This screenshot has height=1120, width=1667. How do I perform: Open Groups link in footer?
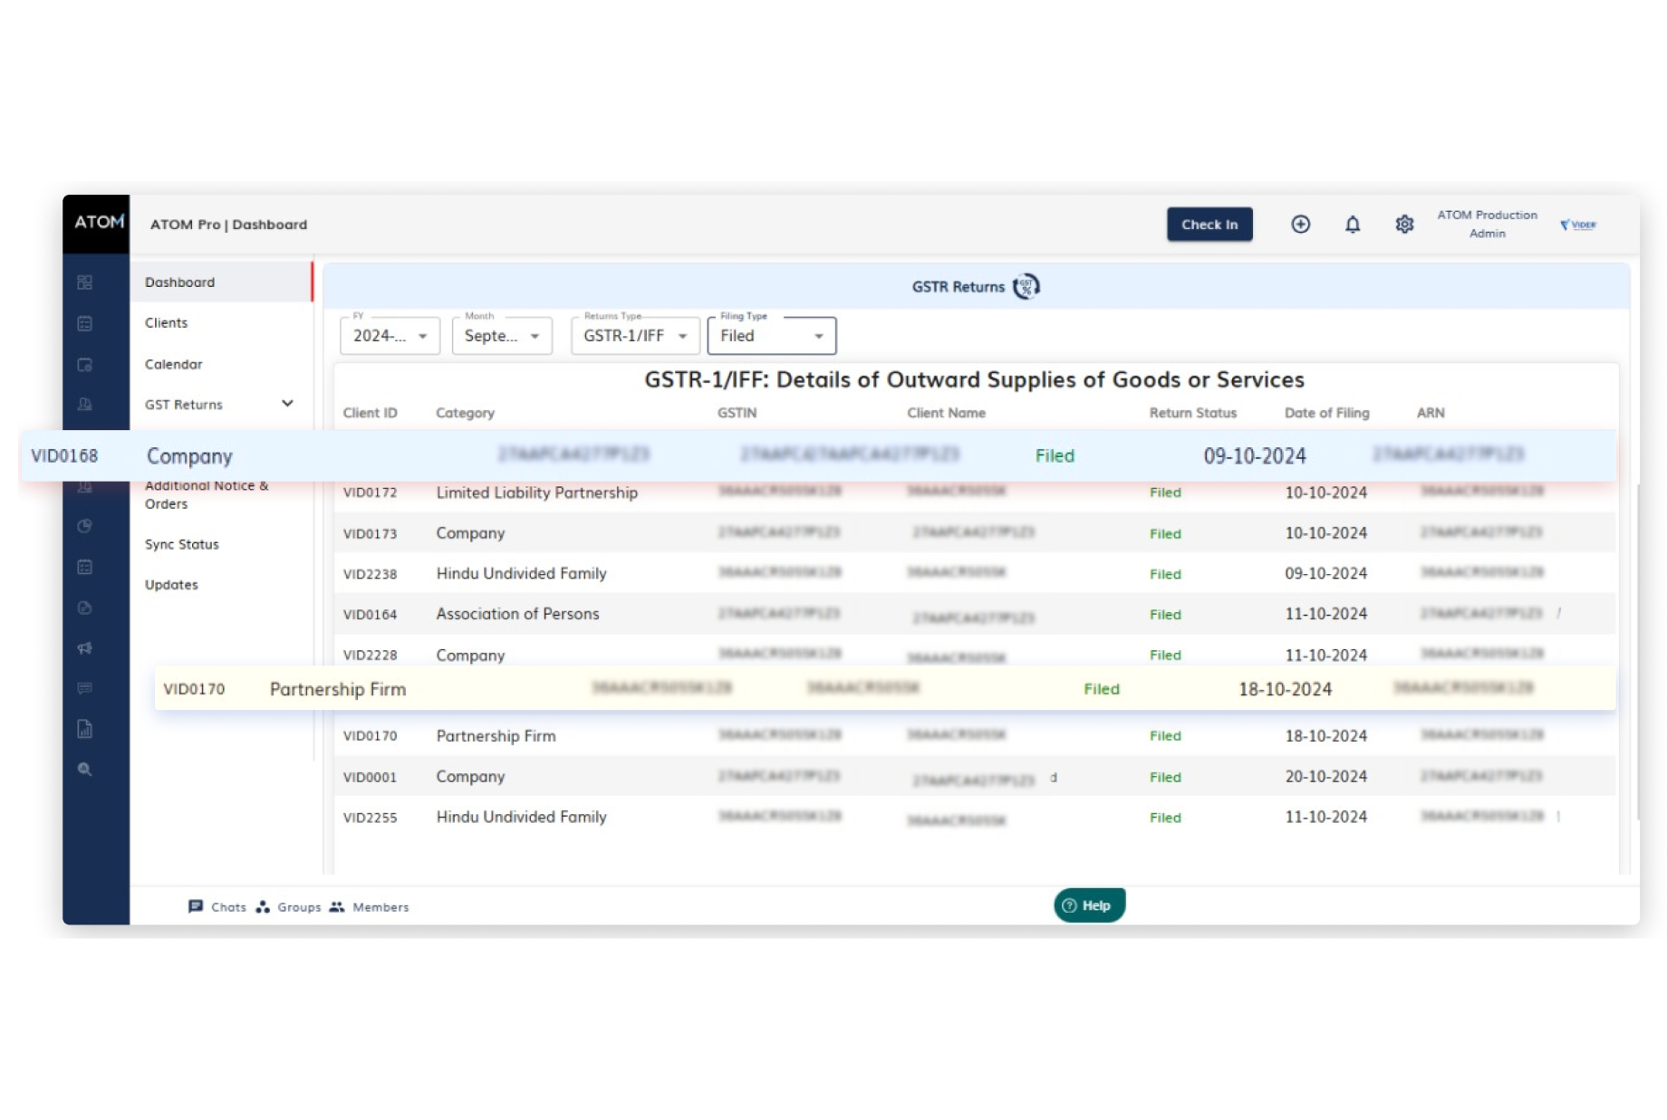pos(299,907)
